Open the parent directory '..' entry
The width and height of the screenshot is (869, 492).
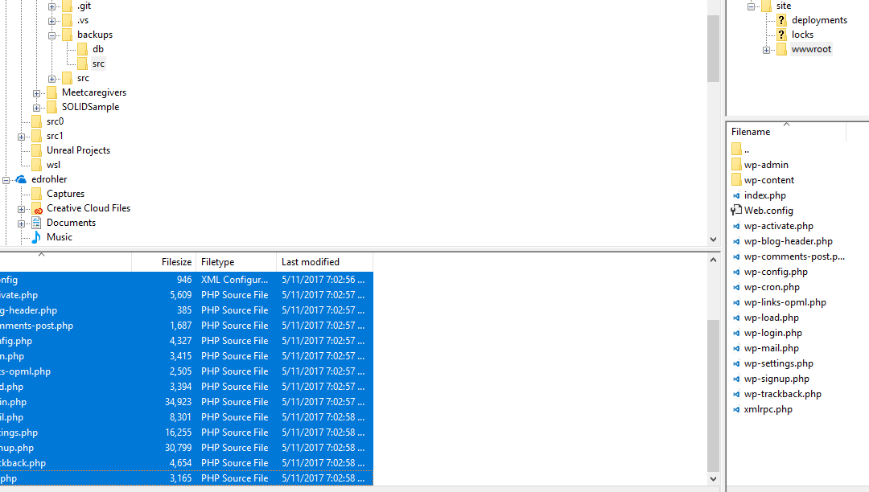click(x=747, y=150)
